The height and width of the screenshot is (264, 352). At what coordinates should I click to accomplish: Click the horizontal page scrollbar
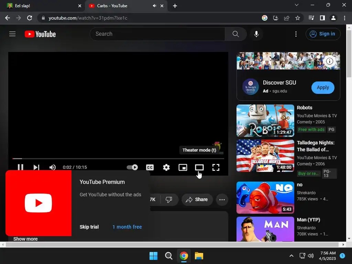point(172,244)
